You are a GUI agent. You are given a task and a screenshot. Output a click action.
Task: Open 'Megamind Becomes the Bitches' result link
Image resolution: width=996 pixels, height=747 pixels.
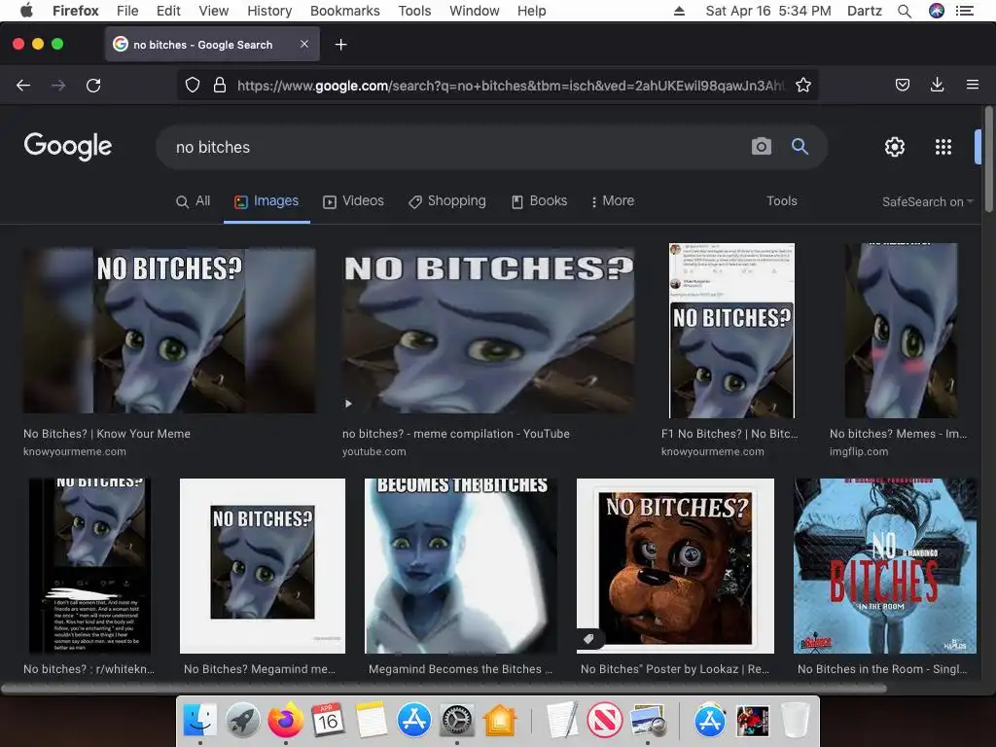[x=460, y=669]
